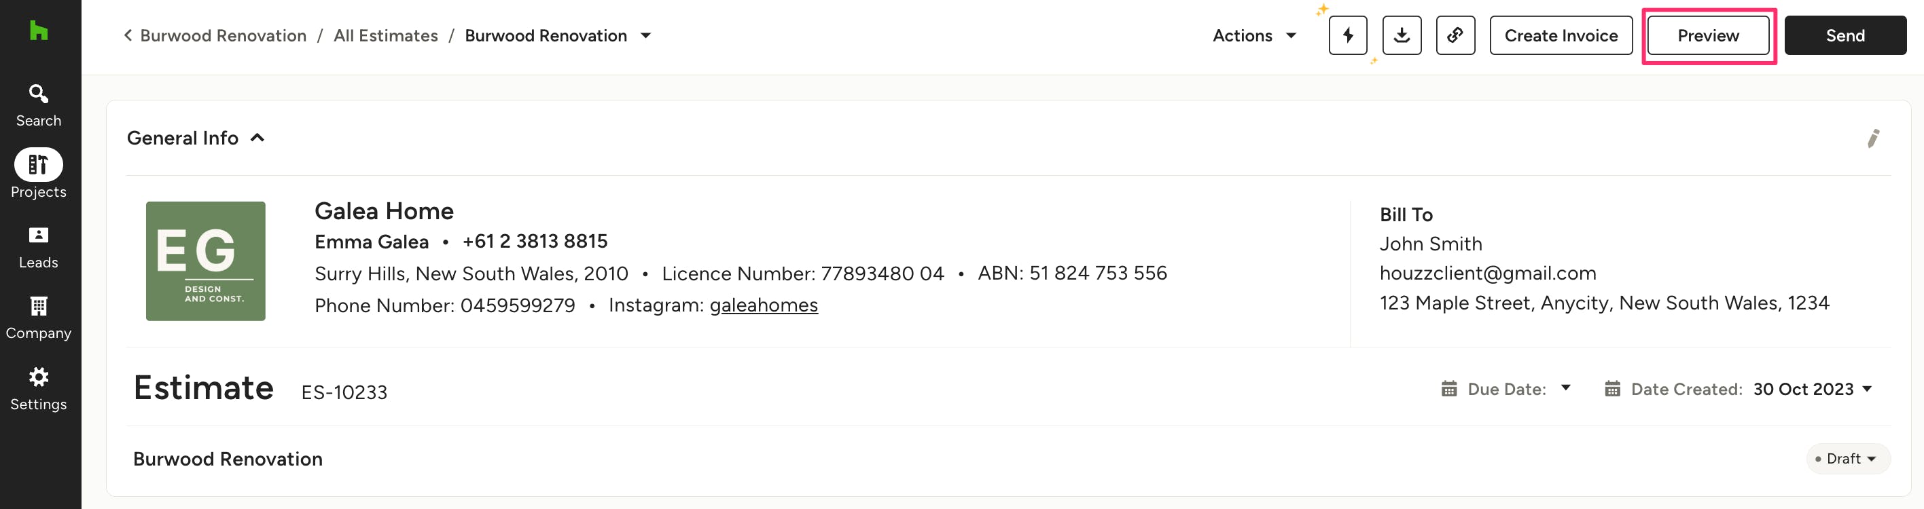Click the lightning bolt quick action icon

(1347, 35)
